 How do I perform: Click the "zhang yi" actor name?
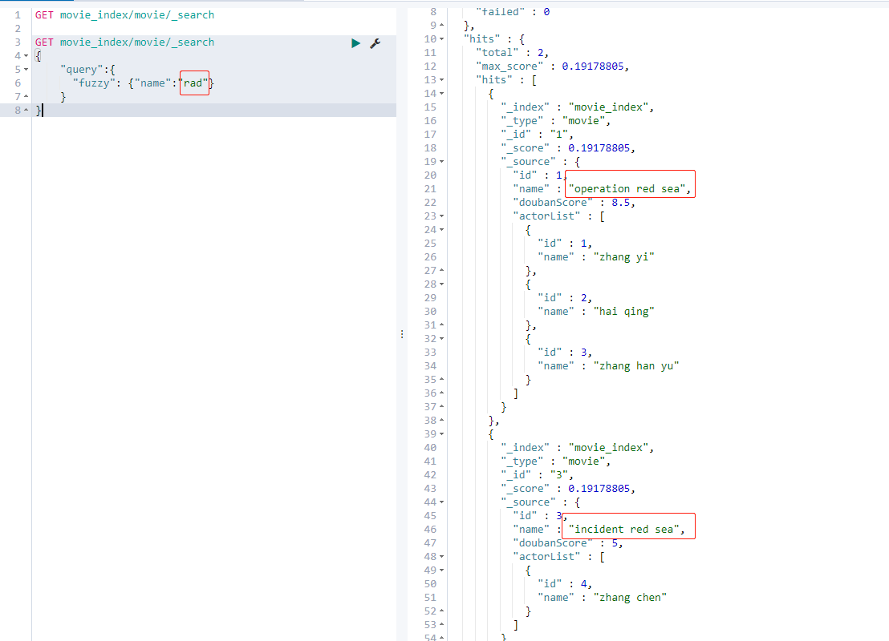click(623, 257)
